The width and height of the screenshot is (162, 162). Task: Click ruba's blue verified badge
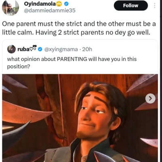tap(40, 49)
